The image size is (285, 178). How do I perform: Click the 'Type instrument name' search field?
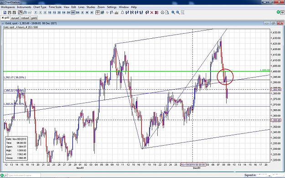pyautogui.click(x=24, y=175)
